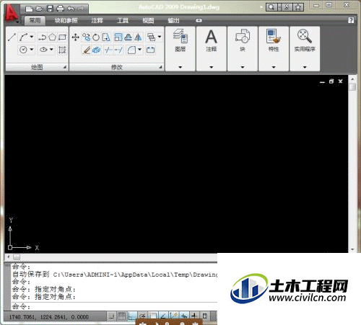The height and width of the screenshot is (325, 361).
Task: Switch to the 视图 ribbon tab
Action: click(x=148, y=21)
